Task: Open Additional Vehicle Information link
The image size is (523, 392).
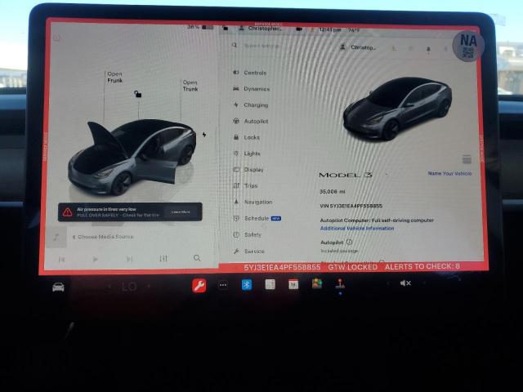Action: point(357,229)
